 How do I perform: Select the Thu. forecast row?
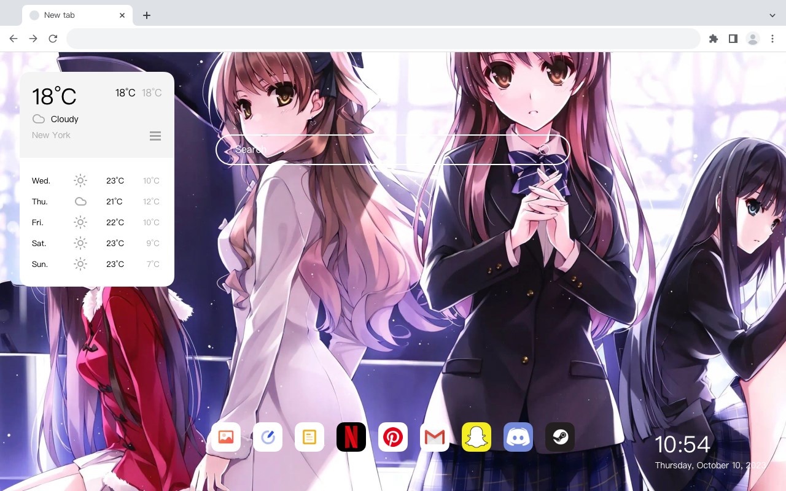96,201
